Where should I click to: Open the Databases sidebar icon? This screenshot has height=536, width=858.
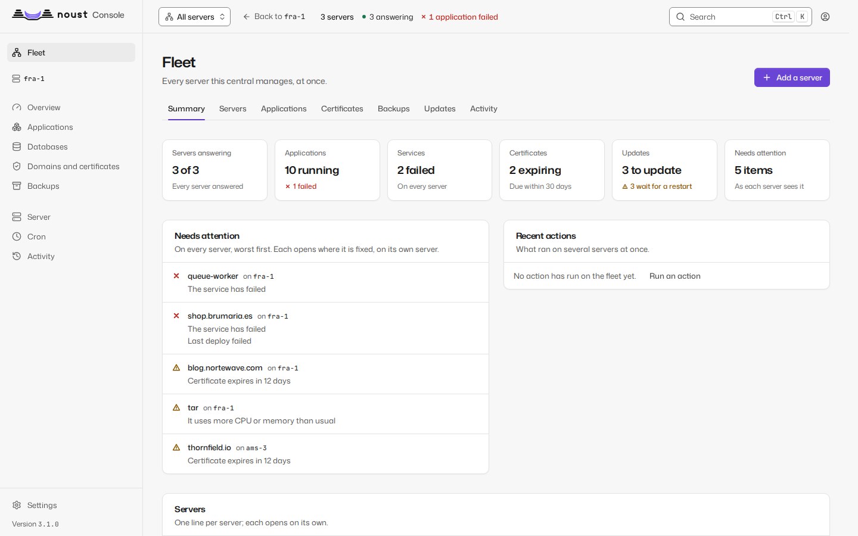point(17,147)
